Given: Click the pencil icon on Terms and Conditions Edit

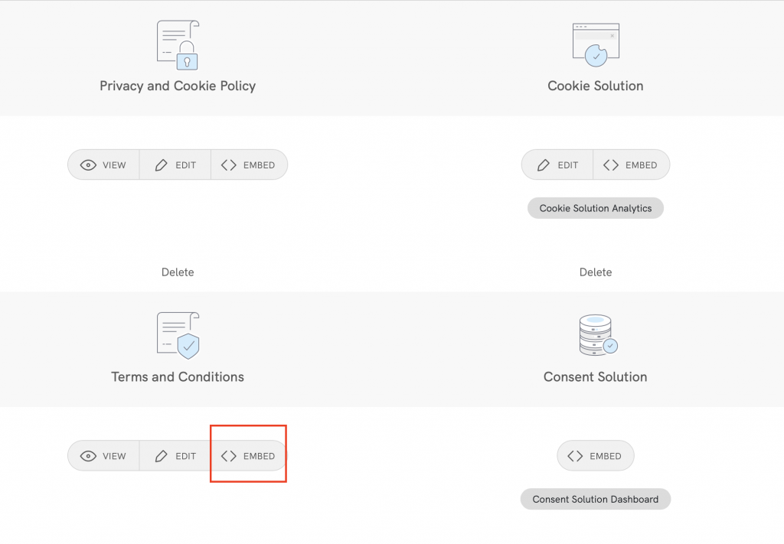Looking at the screenshot, I should click(162, 455).
